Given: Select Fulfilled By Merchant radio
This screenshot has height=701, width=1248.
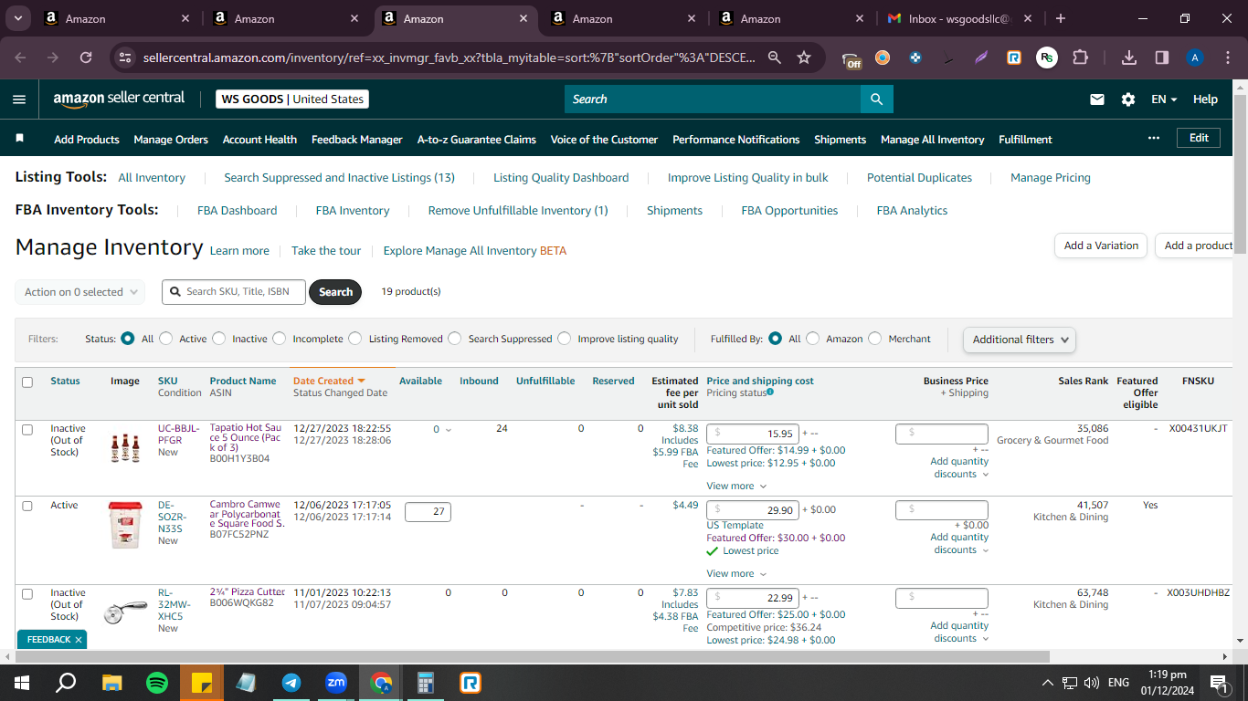Looking at the screenshot, I should (x=875, y=339).
